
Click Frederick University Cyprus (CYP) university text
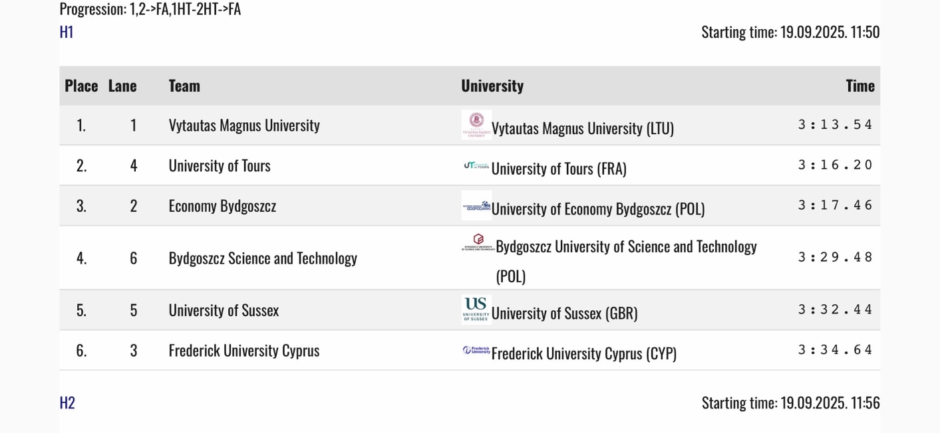tap(583, 353)
